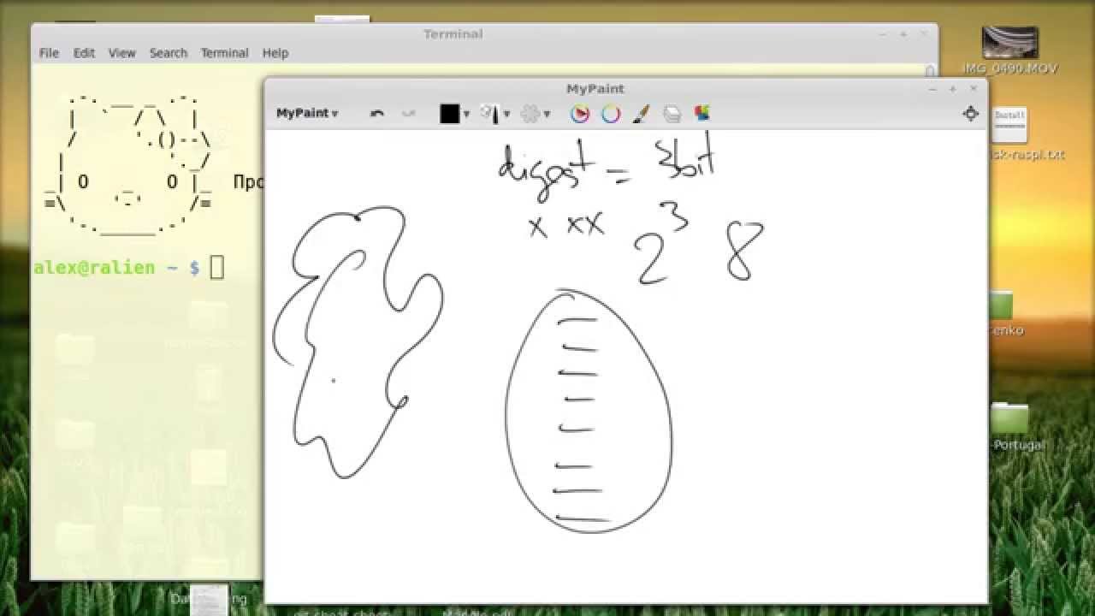Viewport: 1095px width, 616px height.
Task: Open the MyPaint main menu button
Action: click(x=306, y=113)
